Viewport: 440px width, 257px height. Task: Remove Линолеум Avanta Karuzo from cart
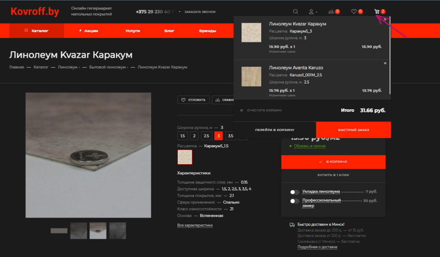pos(385,63)
